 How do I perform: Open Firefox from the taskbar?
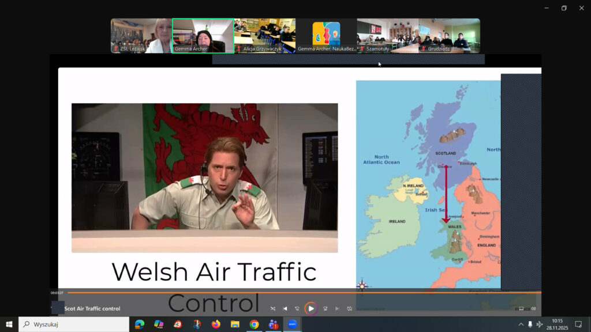click(216, 325)
